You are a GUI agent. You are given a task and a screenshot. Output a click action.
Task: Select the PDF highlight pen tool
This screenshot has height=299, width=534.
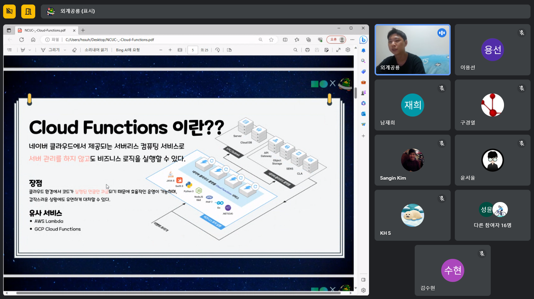(x=23, y=50)
